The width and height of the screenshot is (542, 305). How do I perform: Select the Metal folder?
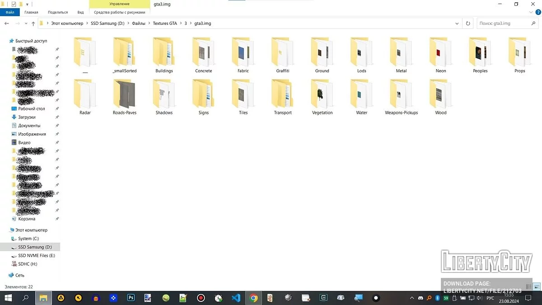coord(401,56)
